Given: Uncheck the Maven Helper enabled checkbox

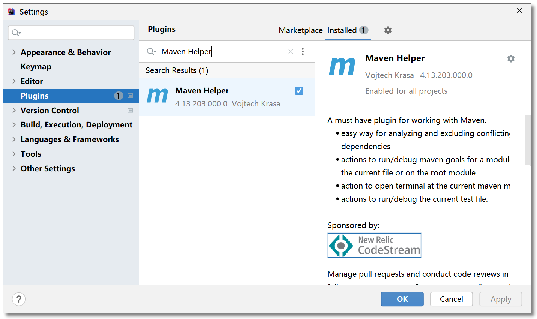Looking at the screenshot, I should (299, 91).
